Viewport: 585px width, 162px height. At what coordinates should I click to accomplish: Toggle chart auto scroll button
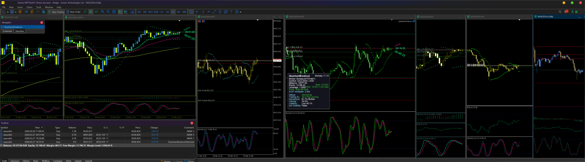[x=120, y=12]
